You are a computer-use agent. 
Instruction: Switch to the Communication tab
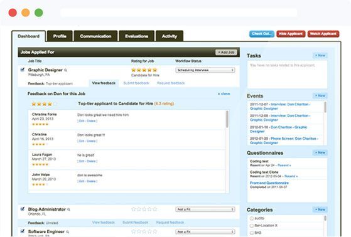click(x=95, y=36)
